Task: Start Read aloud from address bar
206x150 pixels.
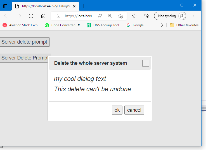Action: pyautogui.click(x=100, y=16)
